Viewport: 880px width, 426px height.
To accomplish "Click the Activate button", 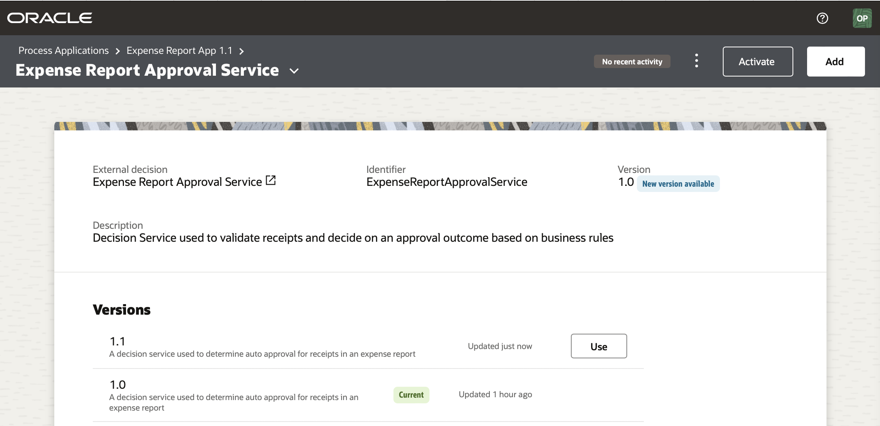I will [757, 62].
